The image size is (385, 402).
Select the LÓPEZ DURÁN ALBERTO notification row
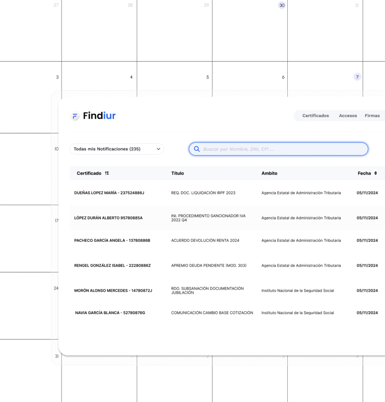tap(108, 218)
